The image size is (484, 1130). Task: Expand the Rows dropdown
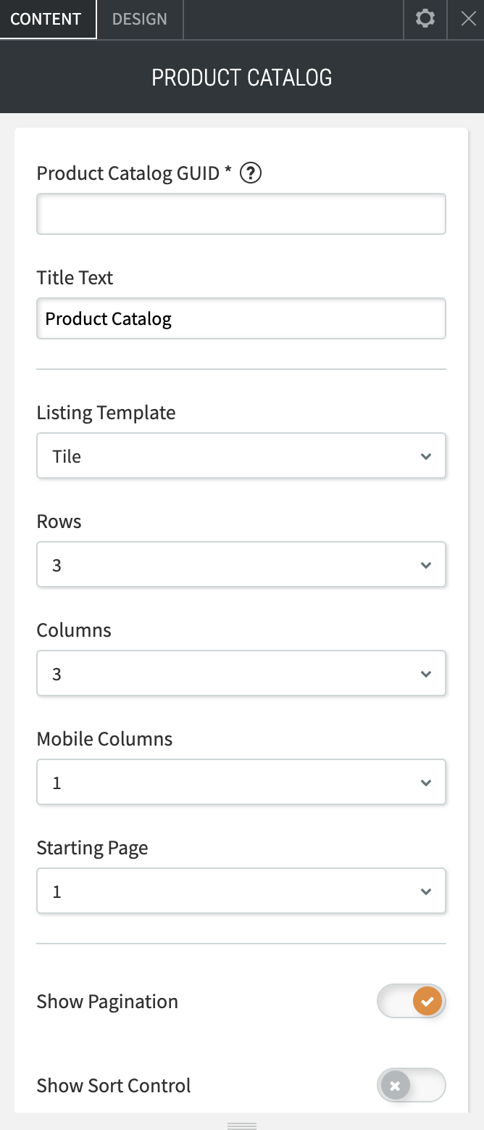point(241,565)
